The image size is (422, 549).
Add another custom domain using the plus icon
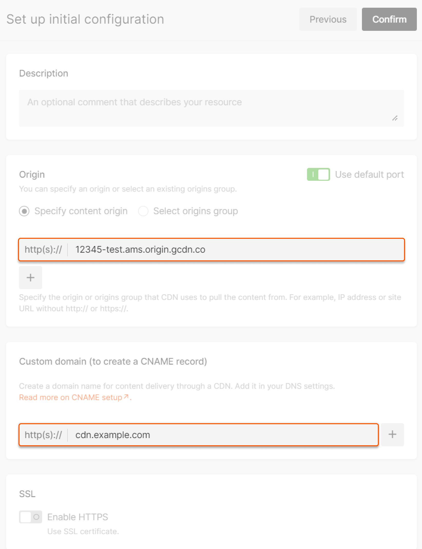coord(392,434)
